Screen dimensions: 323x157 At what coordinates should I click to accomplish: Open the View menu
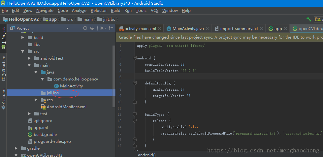point(28,11)
